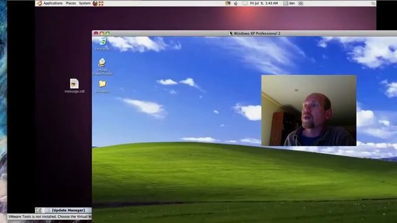This screenshot has height=223, width=397.
Task: Click the date and time clock
Action: click(264, 3)
